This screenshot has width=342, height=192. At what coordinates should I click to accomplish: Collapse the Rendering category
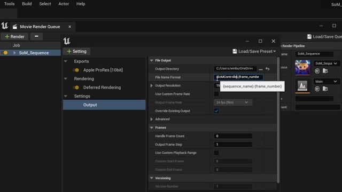(x=66, y=79)
